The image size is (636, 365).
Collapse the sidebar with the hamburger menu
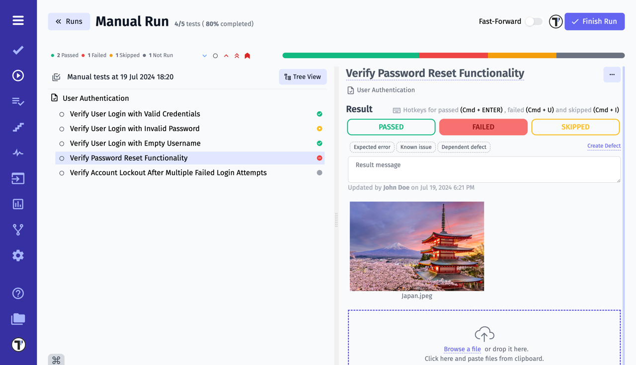pyautogui.click(x=18, y=20)
